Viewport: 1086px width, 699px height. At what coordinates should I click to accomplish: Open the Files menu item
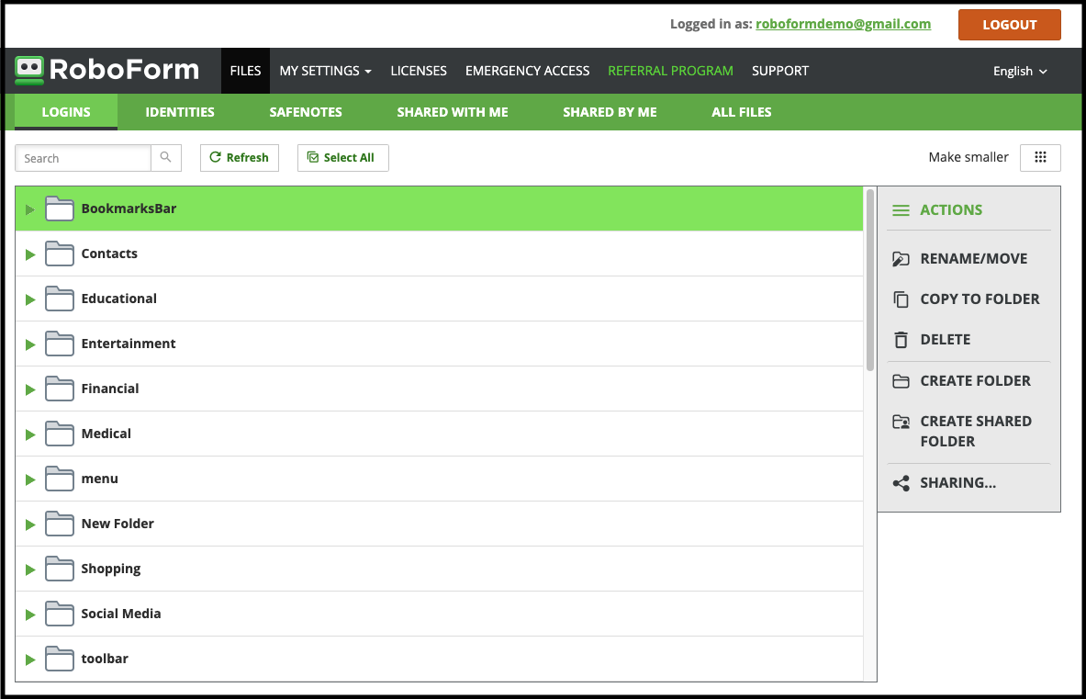[245, 71]
